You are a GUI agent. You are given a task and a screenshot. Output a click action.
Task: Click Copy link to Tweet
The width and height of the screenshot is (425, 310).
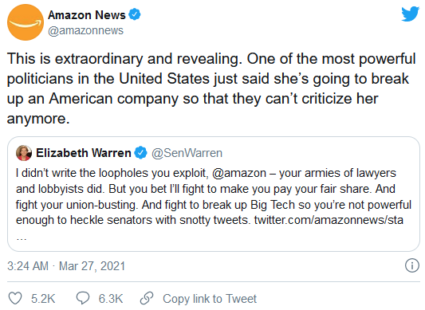210,299
